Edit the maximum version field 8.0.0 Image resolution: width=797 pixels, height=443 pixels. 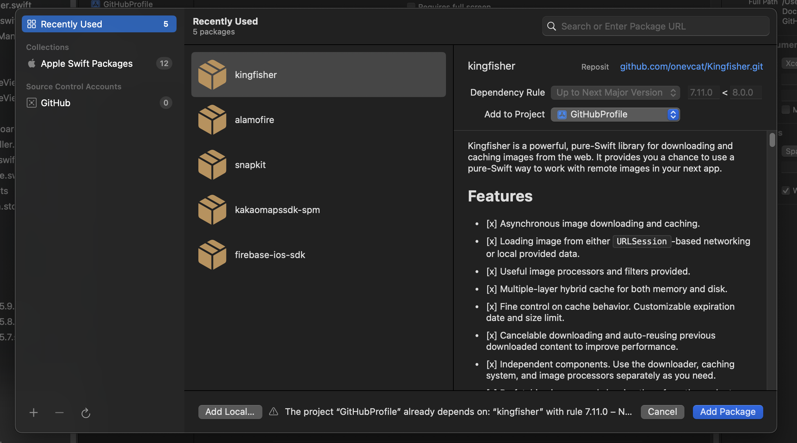[x=746, y=92]
